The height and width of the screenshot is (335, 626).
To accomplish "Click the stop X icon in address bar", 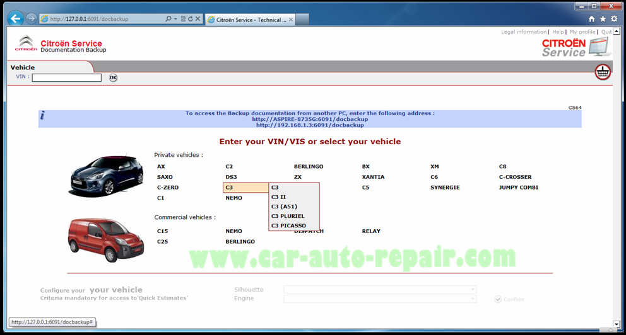I will (198, 19).
